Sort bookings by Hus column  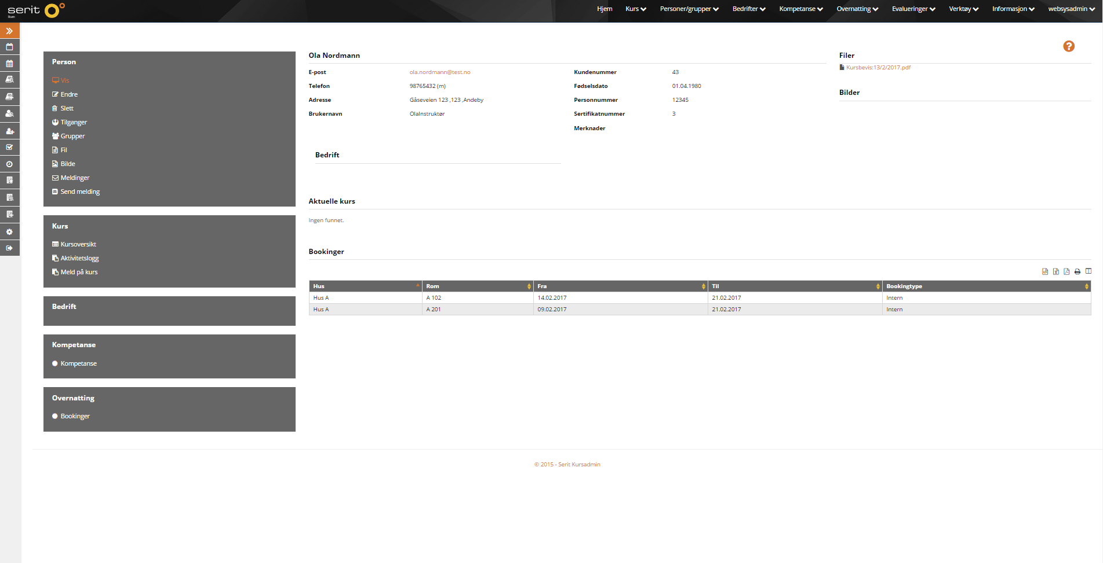[x=365, y=286]
